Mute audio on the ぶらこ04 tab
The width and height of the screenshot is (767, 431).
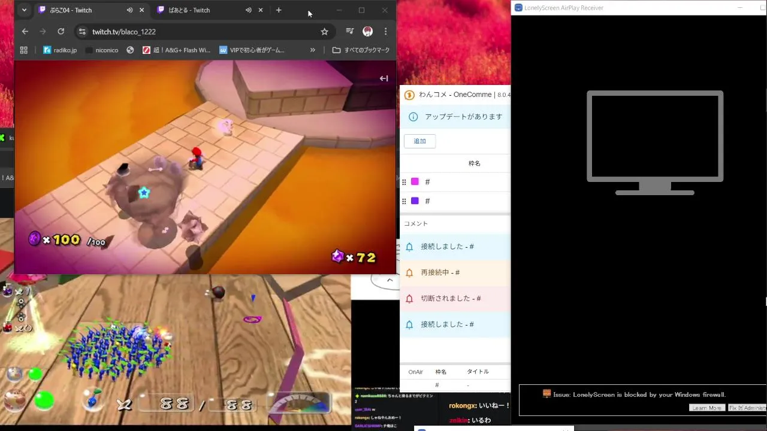[129, 10]
